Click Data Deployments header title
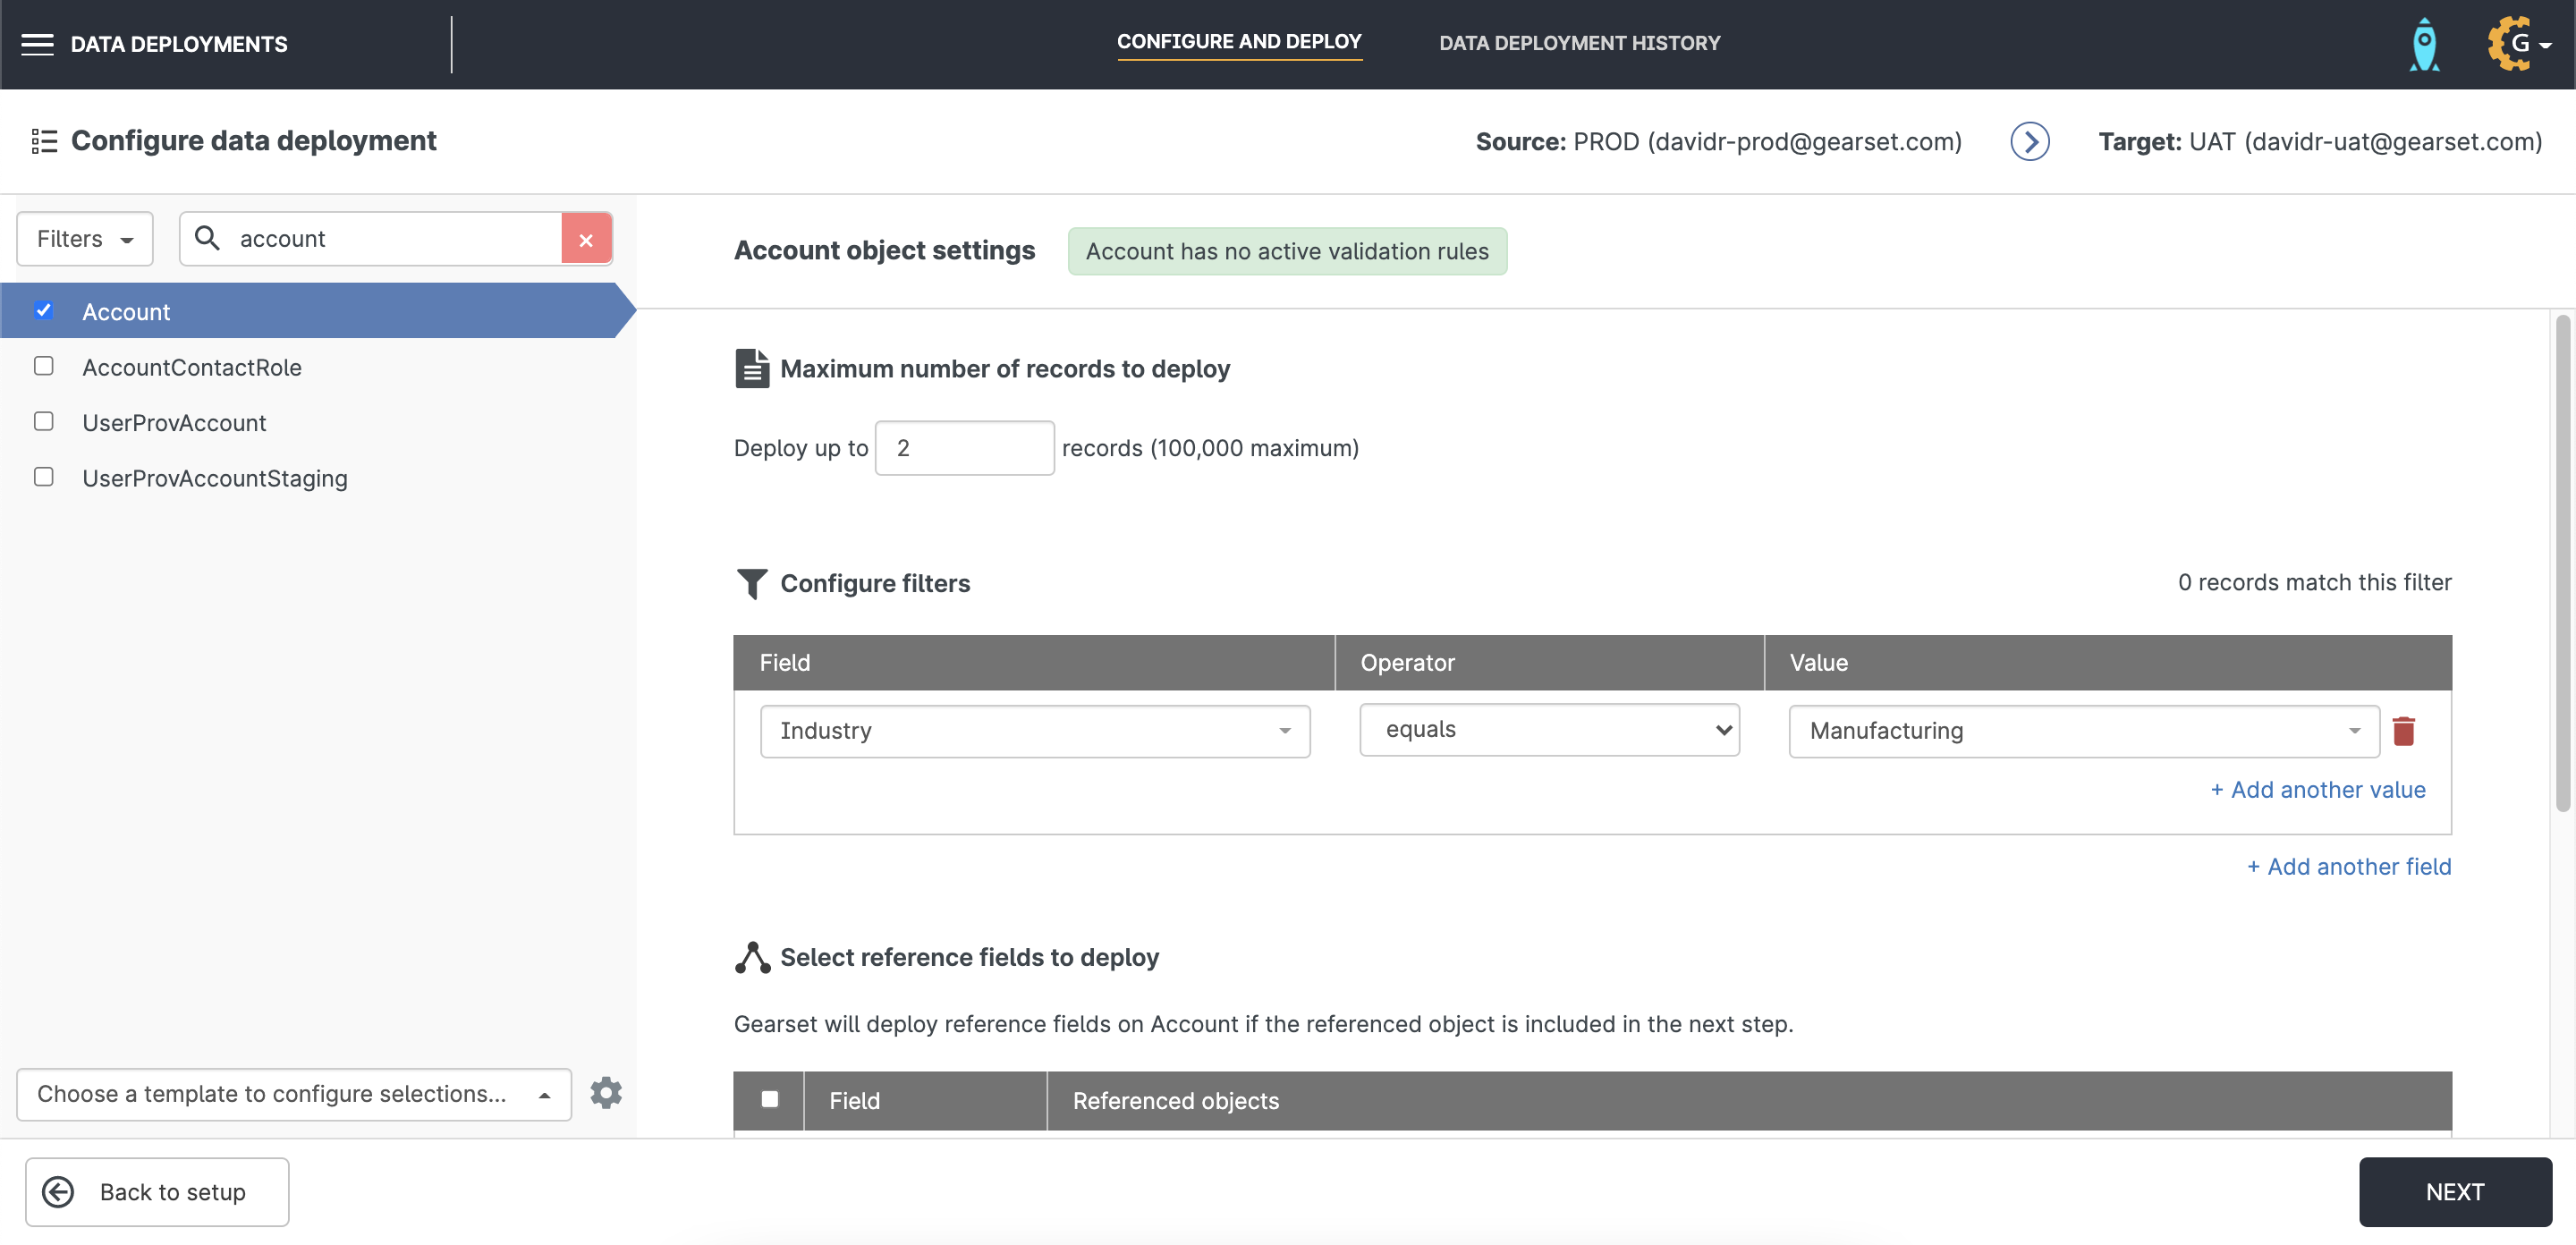This screenshot has width=2576, height=1245. (179, 44)
